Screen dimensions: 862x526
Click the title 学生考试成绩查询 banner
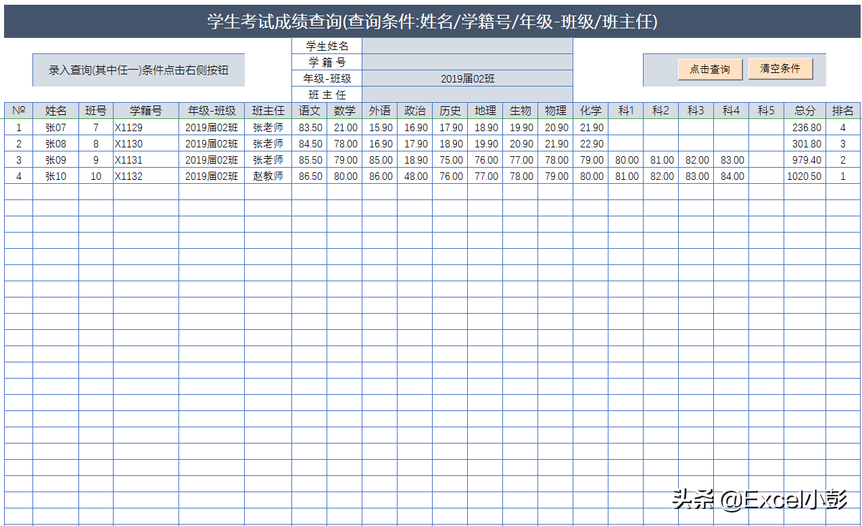432,22
